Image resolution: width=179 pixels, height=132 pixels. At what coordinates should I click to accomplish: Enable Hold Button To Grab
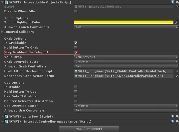76,48
